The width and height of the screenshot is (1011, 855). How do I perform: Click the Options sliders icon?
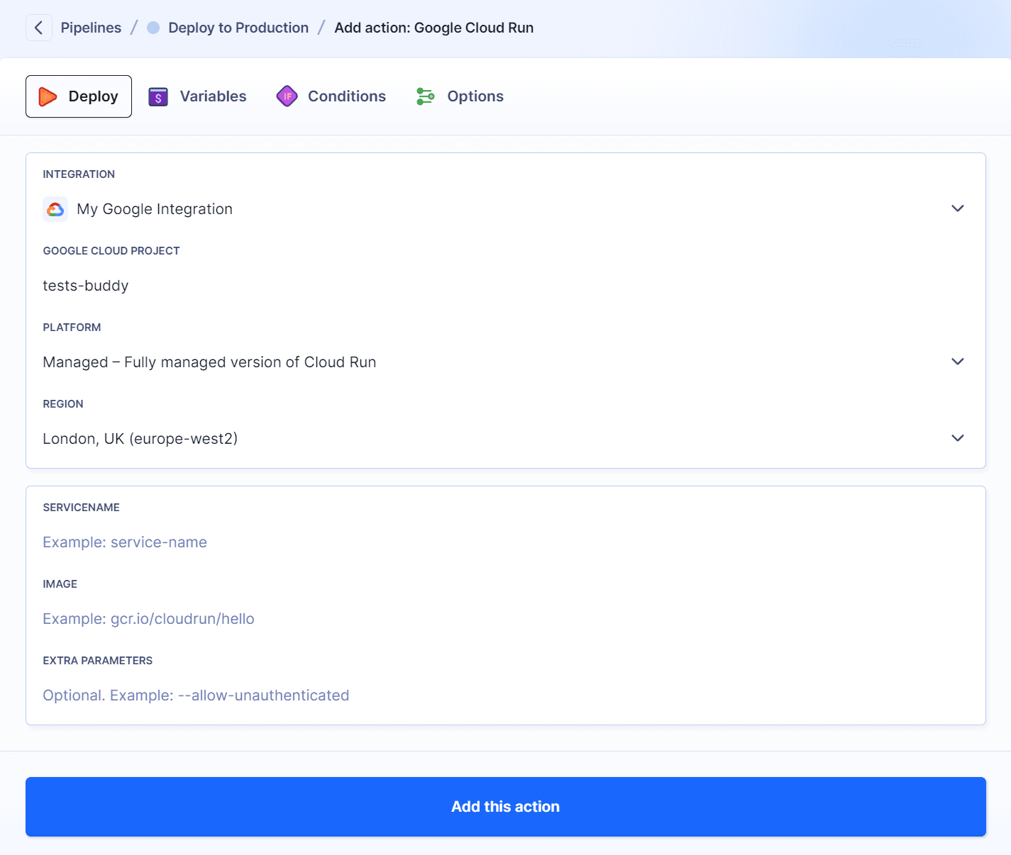tap(425, 96)
